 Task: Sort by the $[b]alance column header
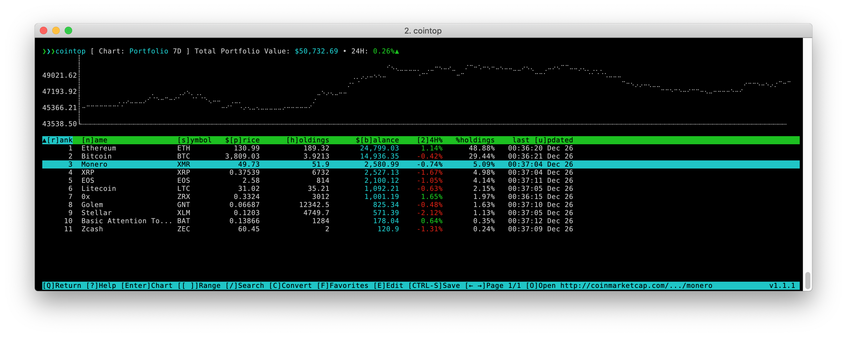(x=377, y=140)
